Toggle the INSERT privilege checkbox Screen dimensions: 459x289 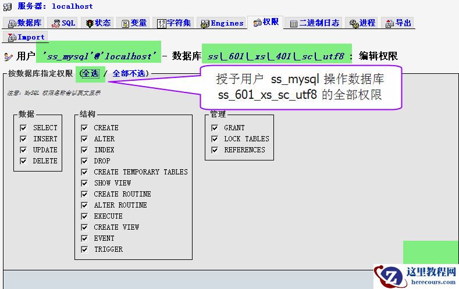pyautogui.click(x=23, y=139)
